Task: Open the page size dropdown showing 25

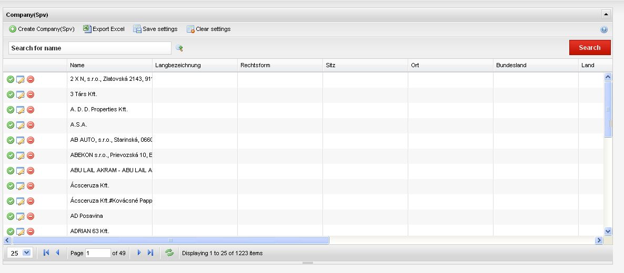Action: pyautogui.click(x=27, y=253)
